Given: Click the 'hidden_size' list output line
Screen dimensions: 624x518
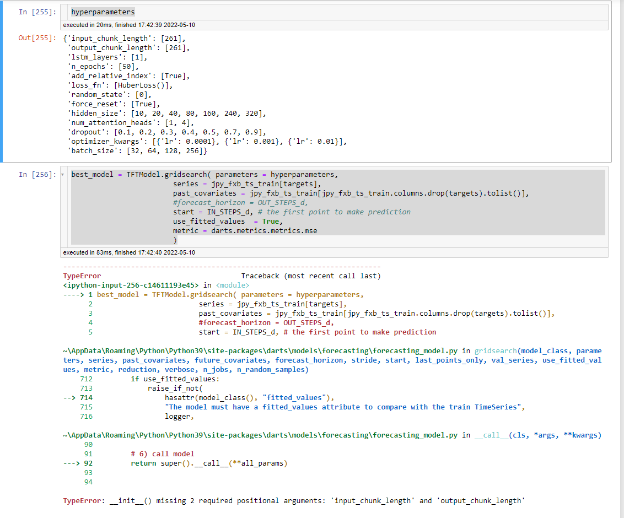Looking at the screenshot, I should coord(166,114).
